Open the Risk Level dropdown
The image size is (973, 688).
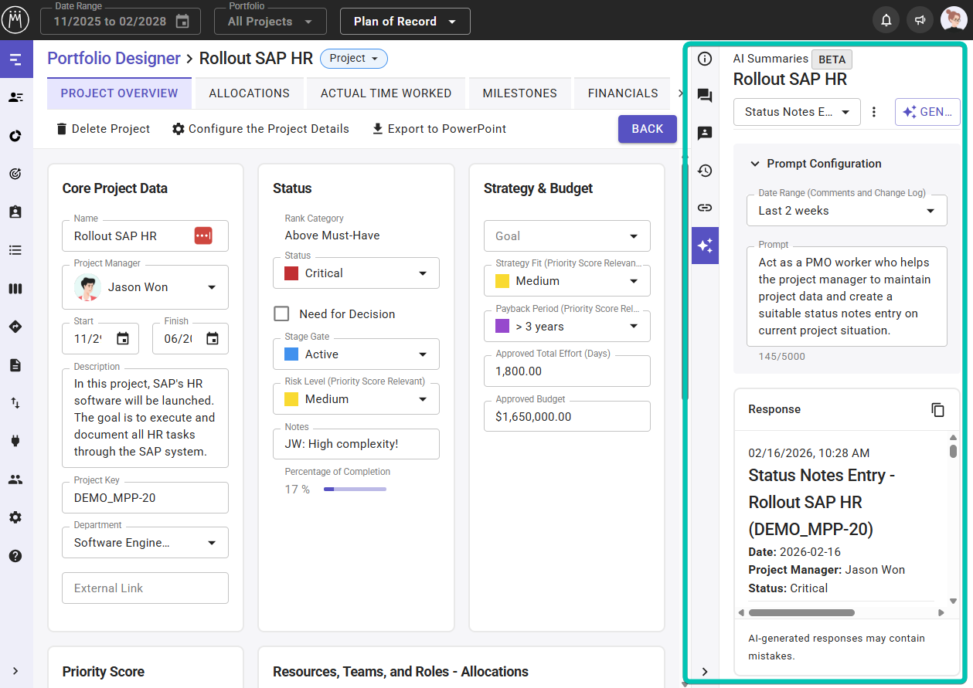356,399
